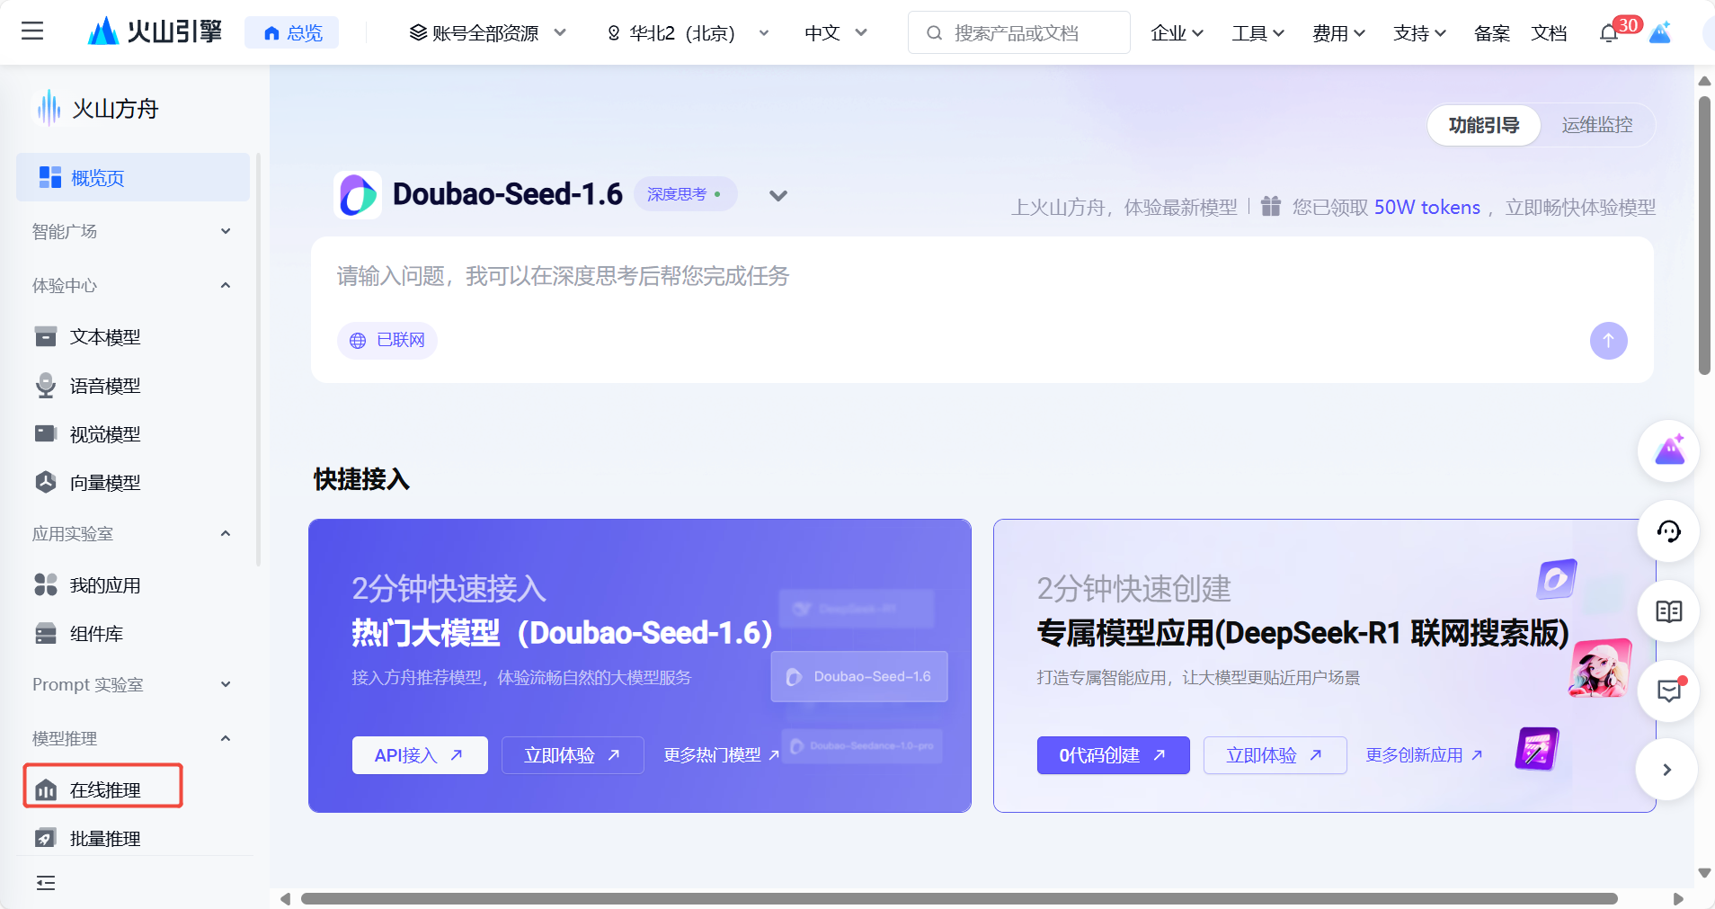Click the horizontal scrollbar thumb
The height and width of the screenshot is (909, 1715).
pos(959,899)
